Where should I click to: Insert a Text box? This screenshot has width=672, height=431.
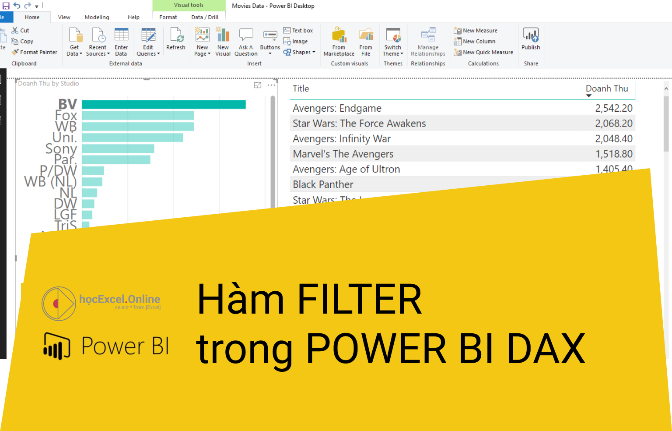pos(299,30)
